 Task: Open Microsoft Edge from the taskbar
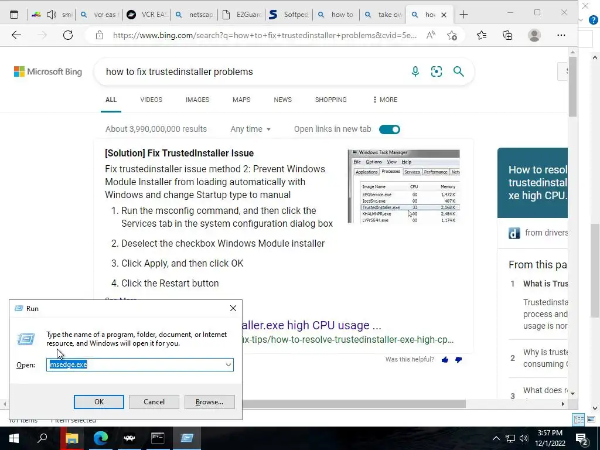click(x=101, y=438)
